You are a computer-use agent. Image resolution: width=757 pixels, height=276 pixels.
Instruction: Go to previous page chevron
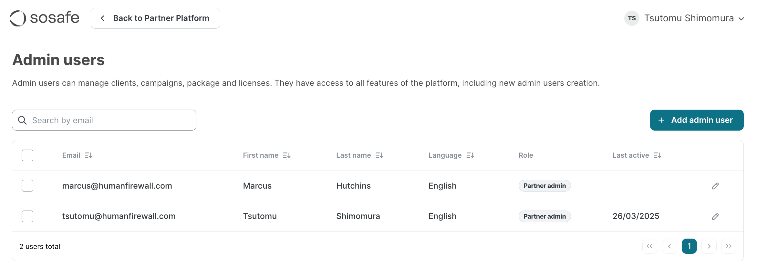point(669,246)
